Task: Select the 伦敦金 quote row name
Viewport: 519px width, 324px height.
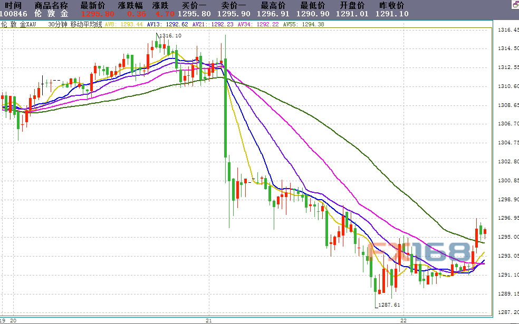Action: [51, 14]
